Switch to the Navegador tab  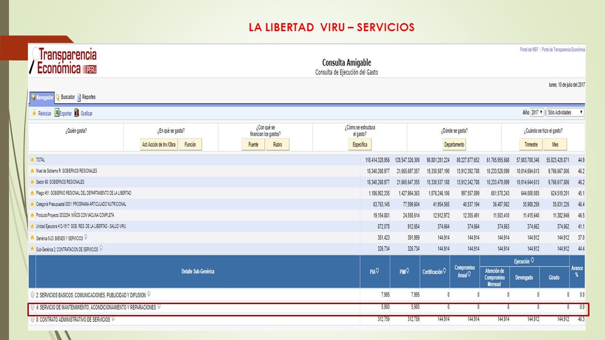click(x=43, y=97)
